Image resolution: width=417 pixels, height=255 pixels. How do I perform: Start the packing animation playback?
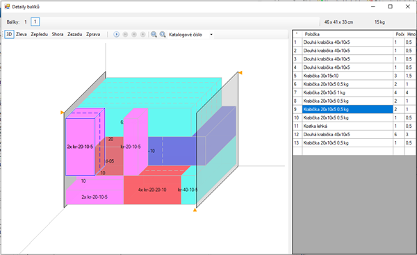[x=116, y=34]
